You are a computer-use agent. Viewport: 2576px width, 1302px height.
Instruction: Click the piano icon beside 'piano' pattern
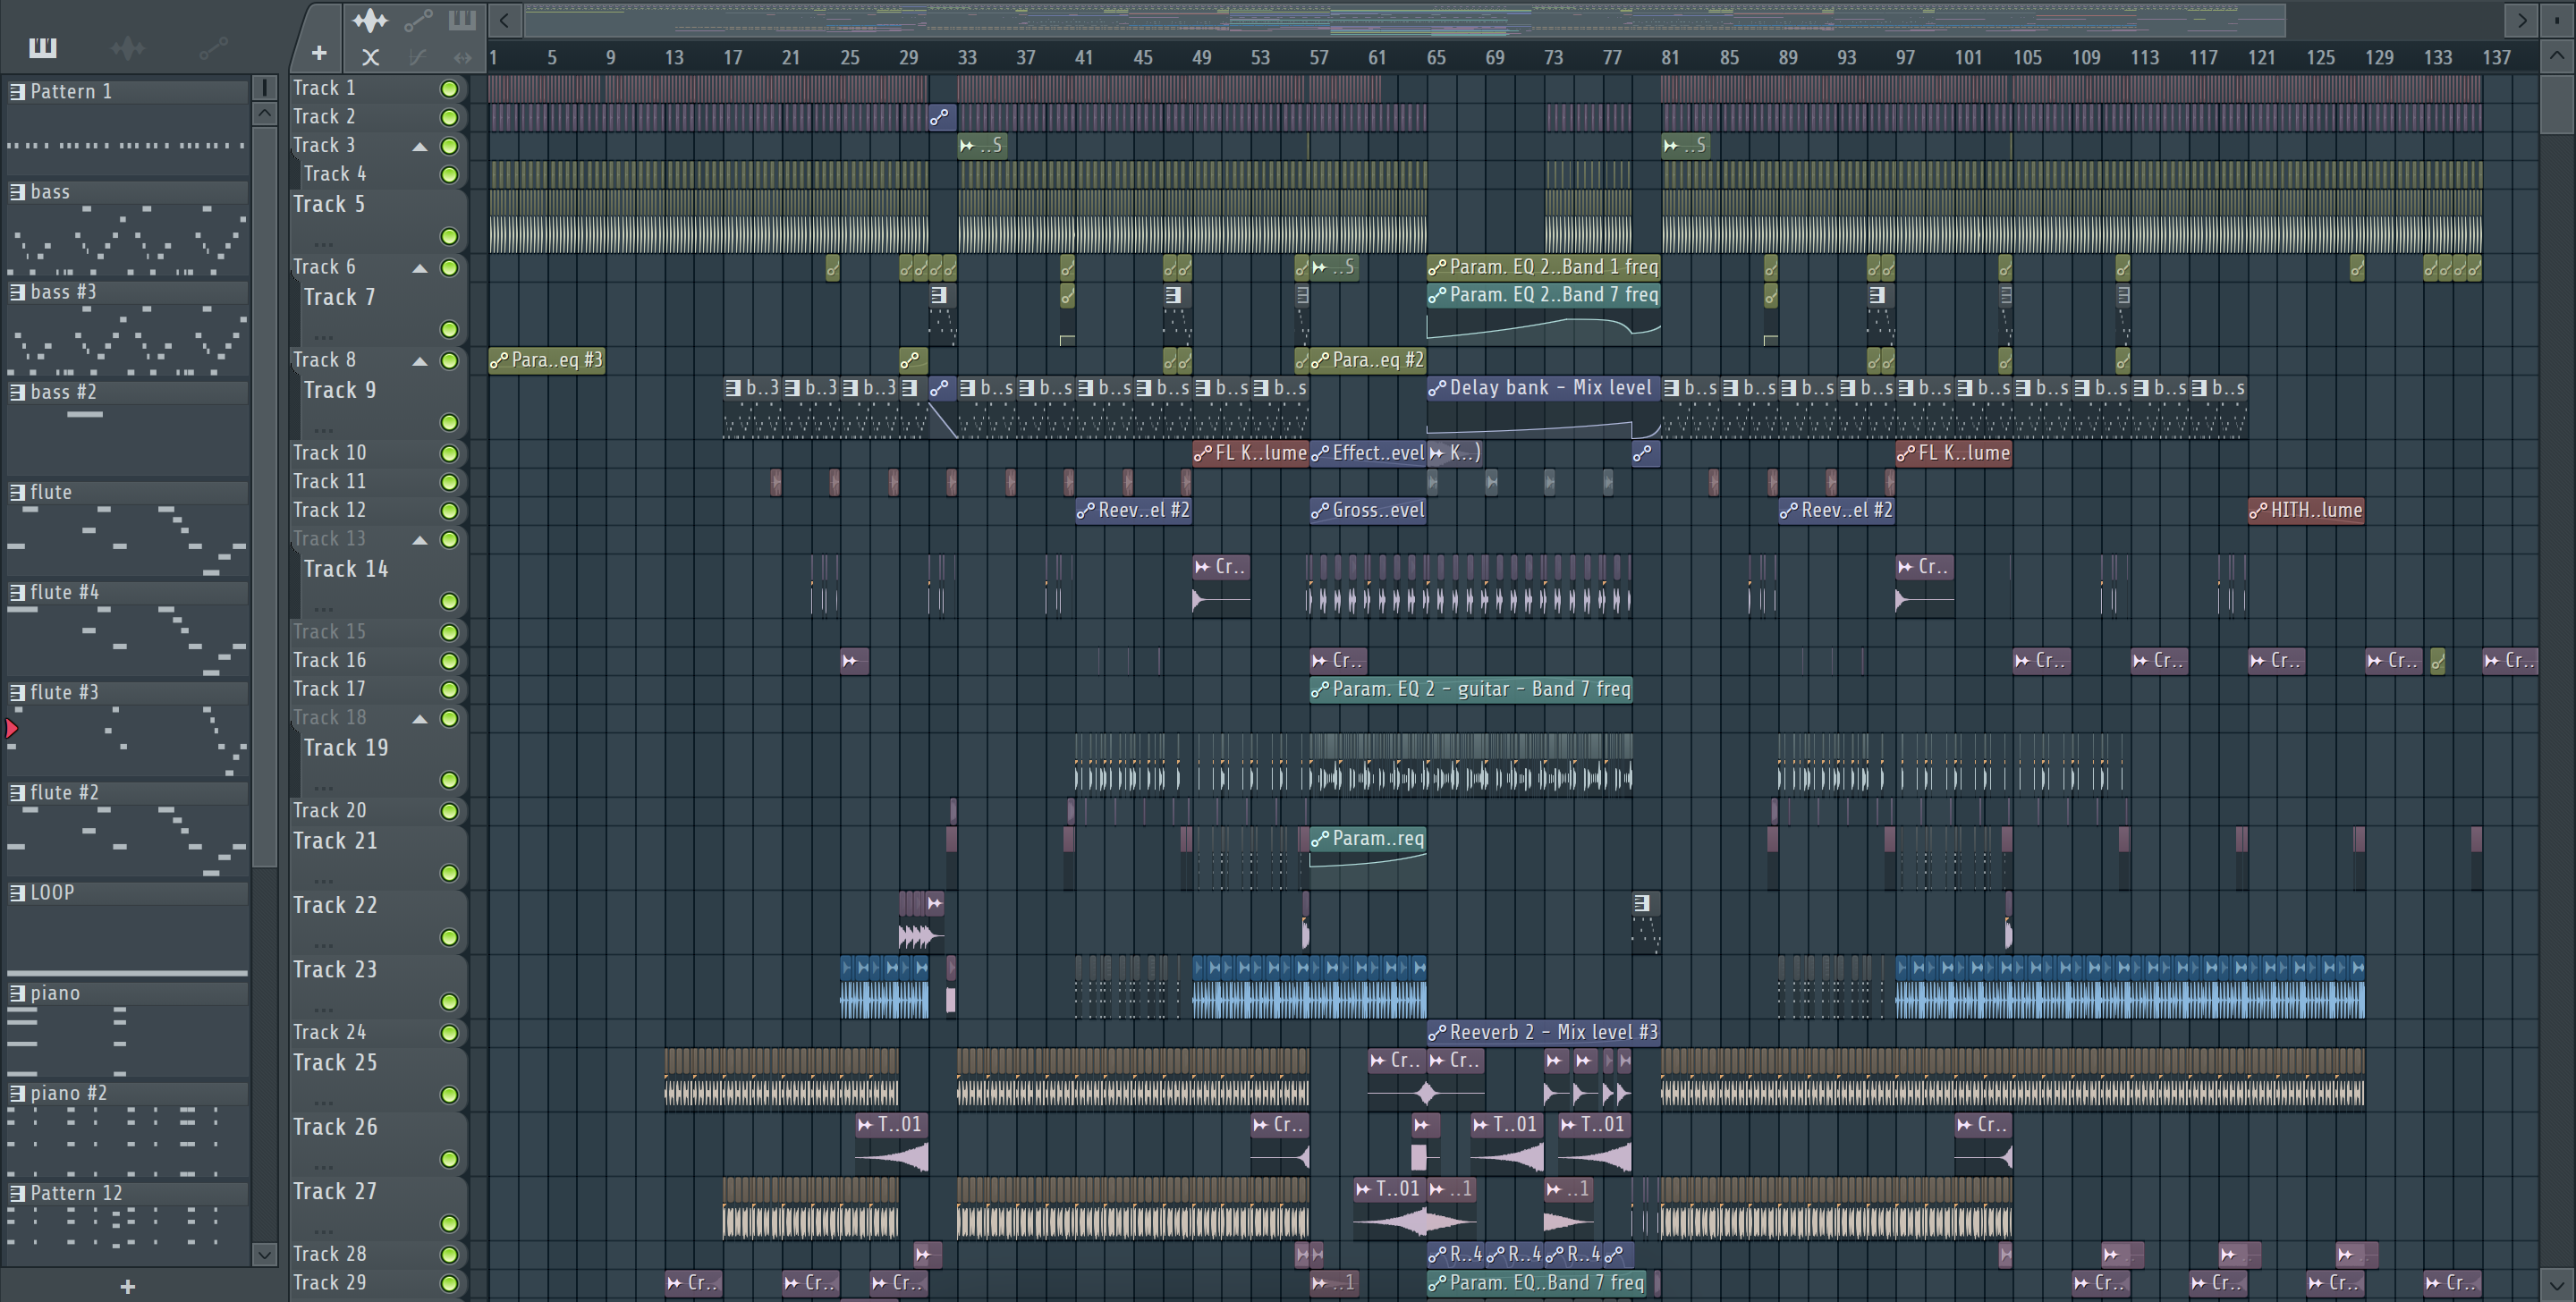pos(18,993)
